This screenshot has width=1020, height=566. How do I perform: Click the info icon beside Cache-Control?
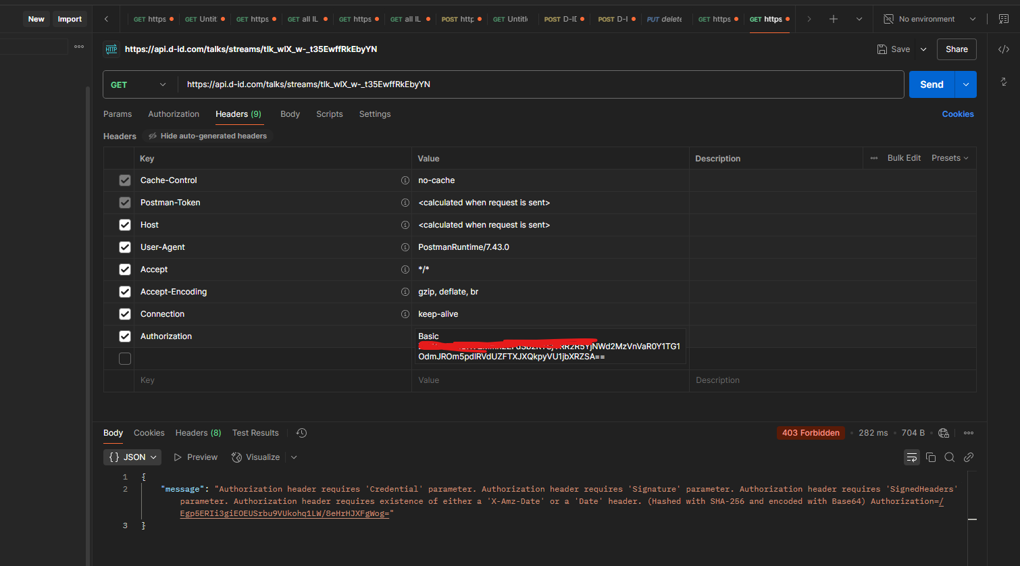(405, 180)
